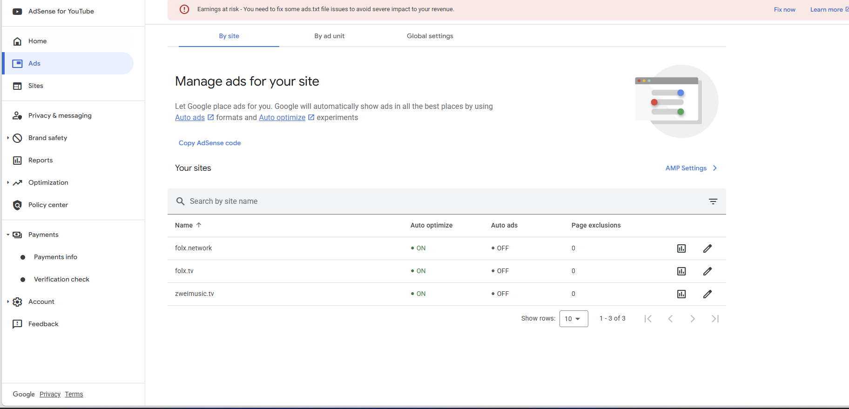The width and height of the screenshot is (849, 409).
Task: Open the Show rows dropdown
Action: (x=573, y=319)
